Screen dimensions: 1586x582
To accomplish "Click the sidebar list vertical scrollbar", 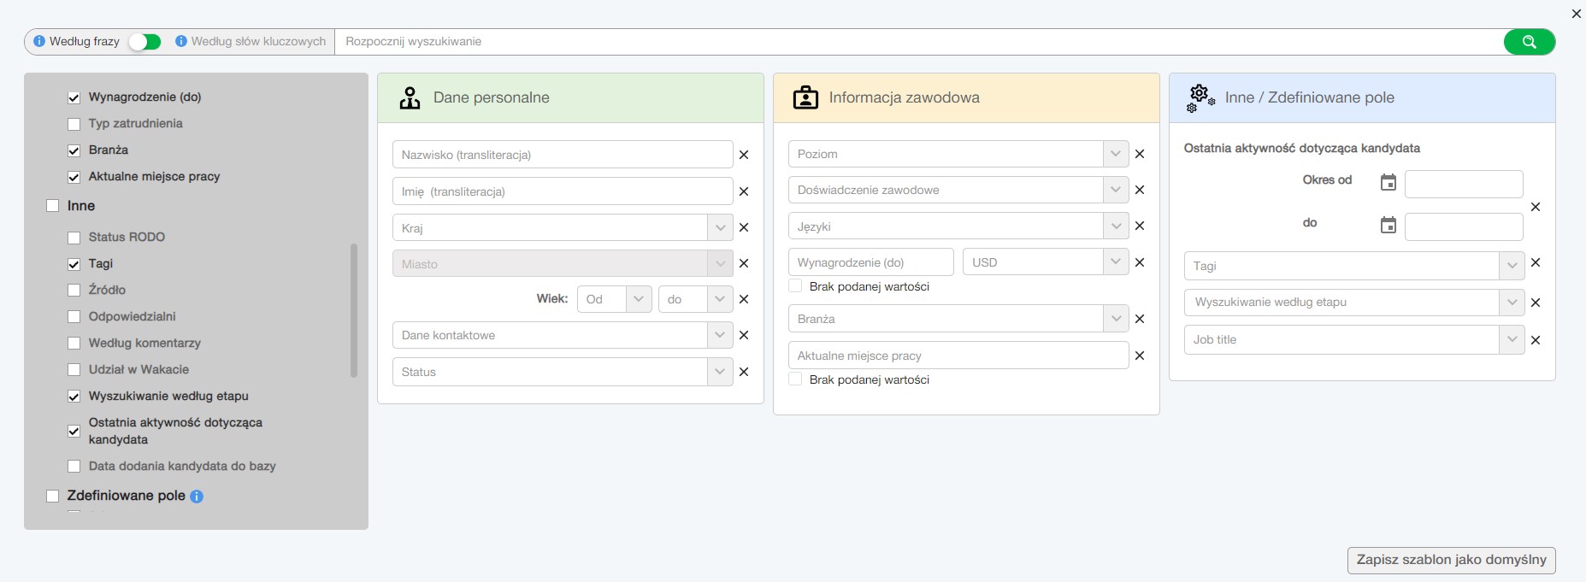I will click(354, 311).
